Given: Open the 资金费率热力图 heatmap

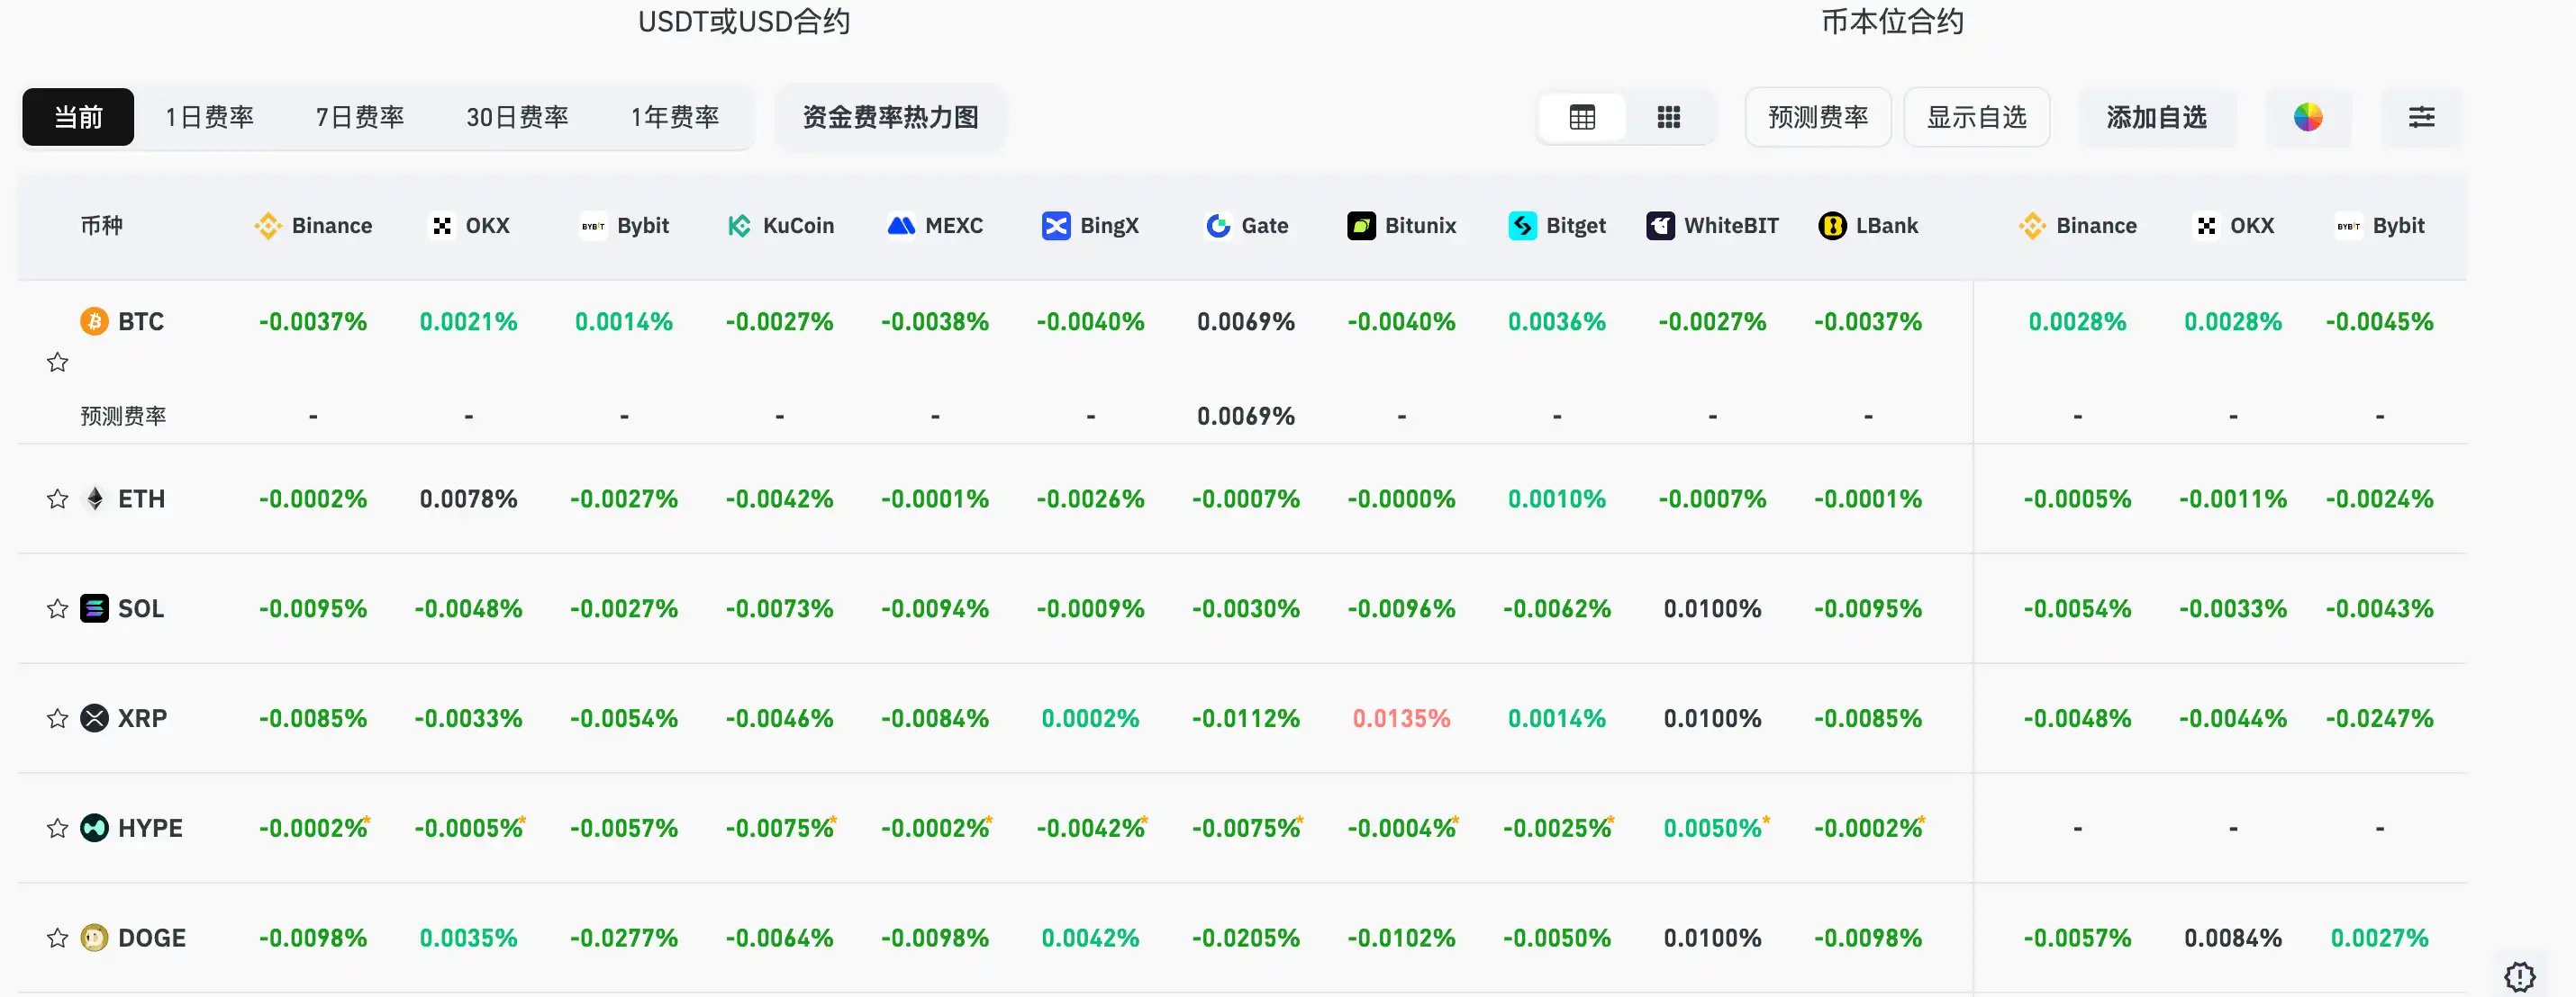Looking at the screenshot, I should tap(890, 117).
